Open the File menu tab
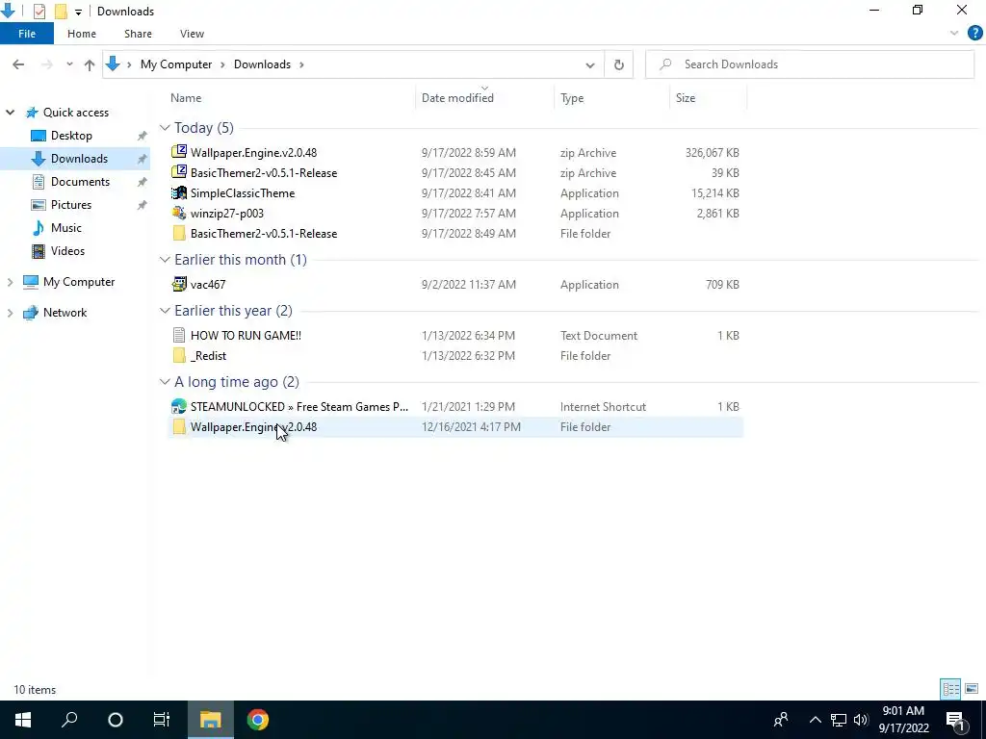The image size is (986, 739). click(x=27, y=34)
